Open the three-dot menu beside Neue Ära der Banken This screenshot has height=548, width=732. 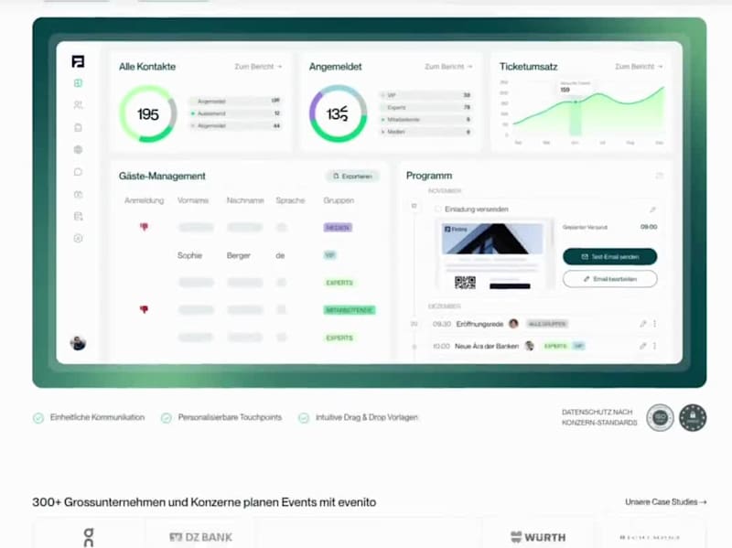653,346
